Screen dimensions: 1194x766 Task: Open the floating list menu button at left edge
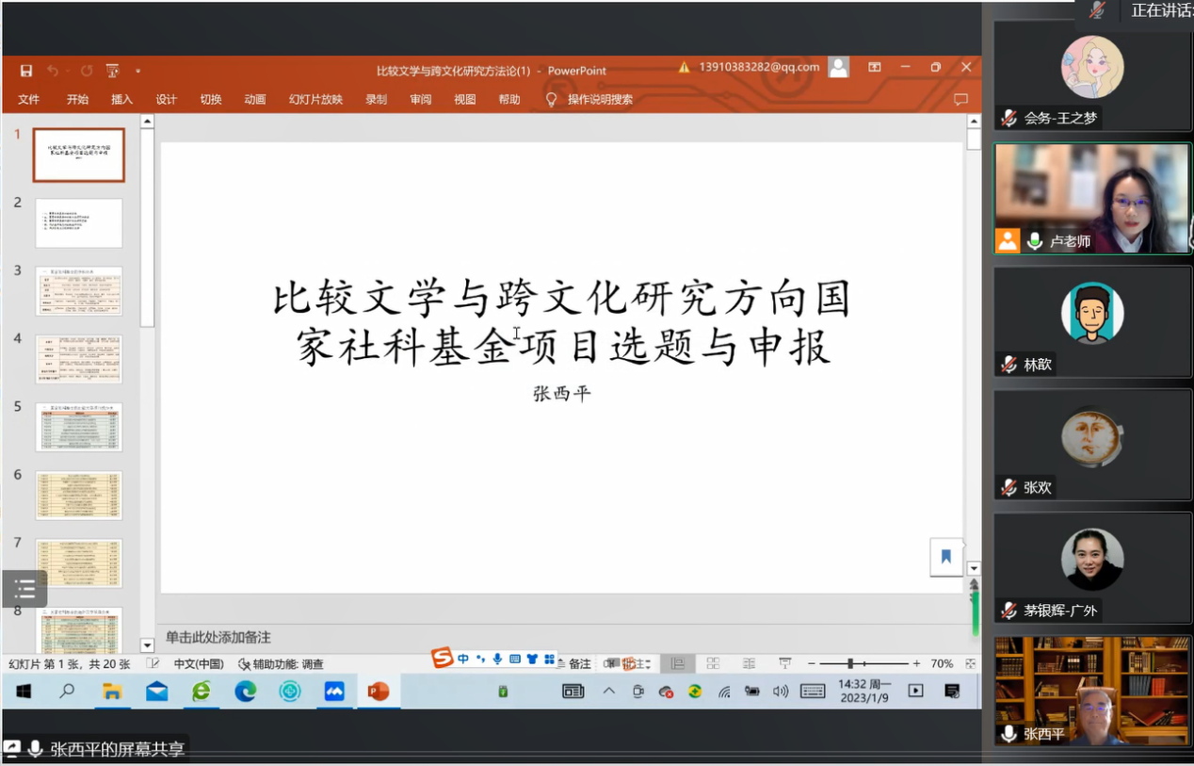pyautogui.click(x=24, y=590)
